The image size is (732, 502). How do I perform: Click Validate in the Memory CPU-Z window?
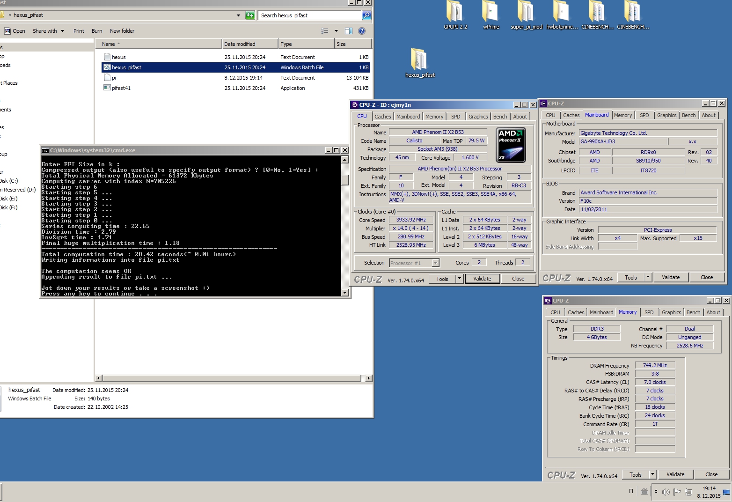675,474
